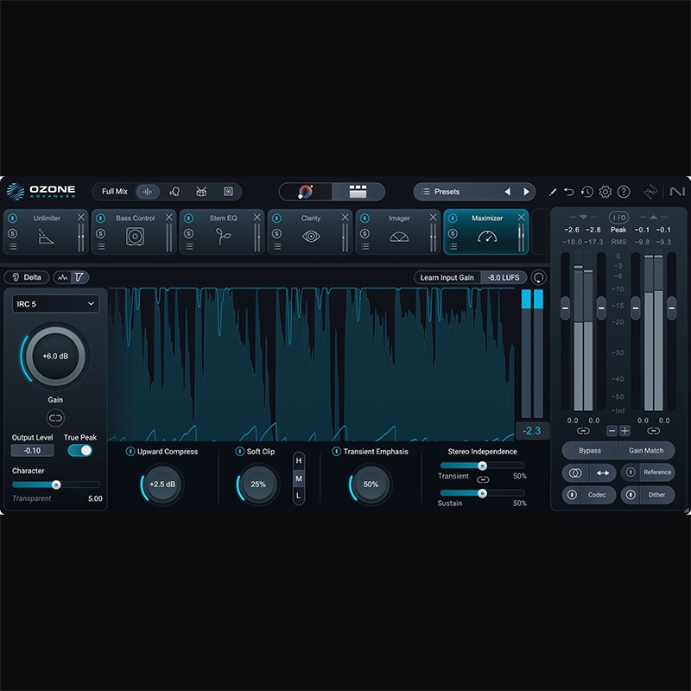The width and height of the screenshot is (691, 691).
Task: Open the Bass Control speaker icon
Action: click(x=135, y=237)
